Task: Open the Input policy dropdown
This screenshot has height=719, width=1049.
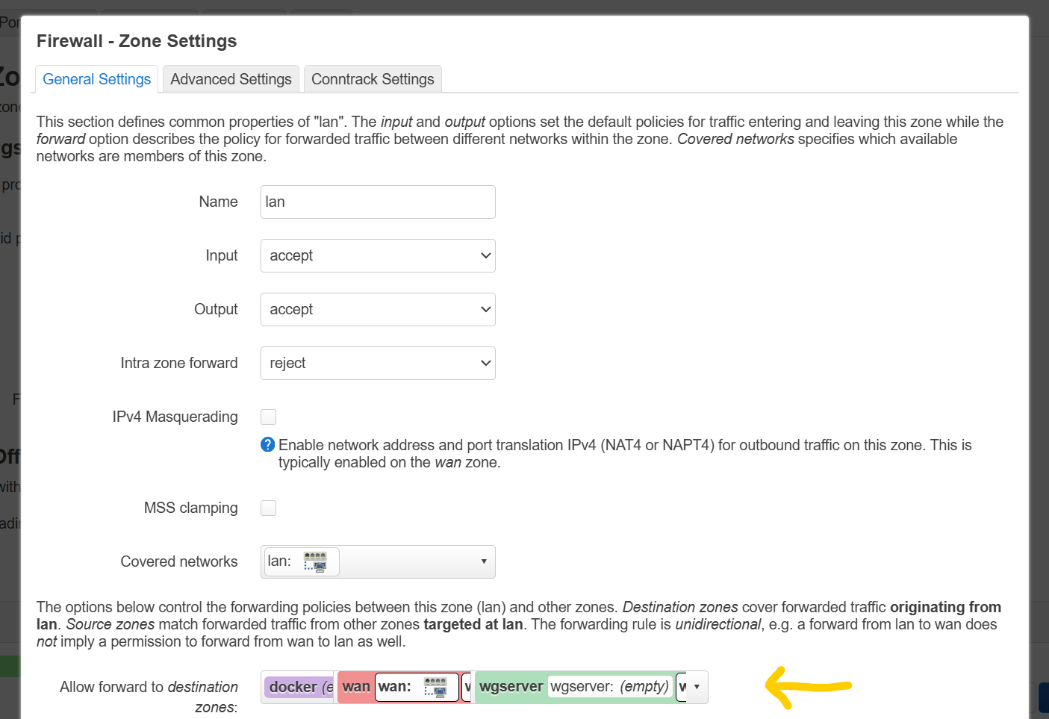Action: [378, 255]
